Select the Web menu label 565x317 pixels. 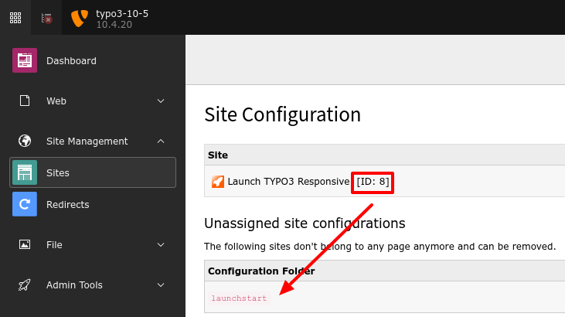coord(56,101)
